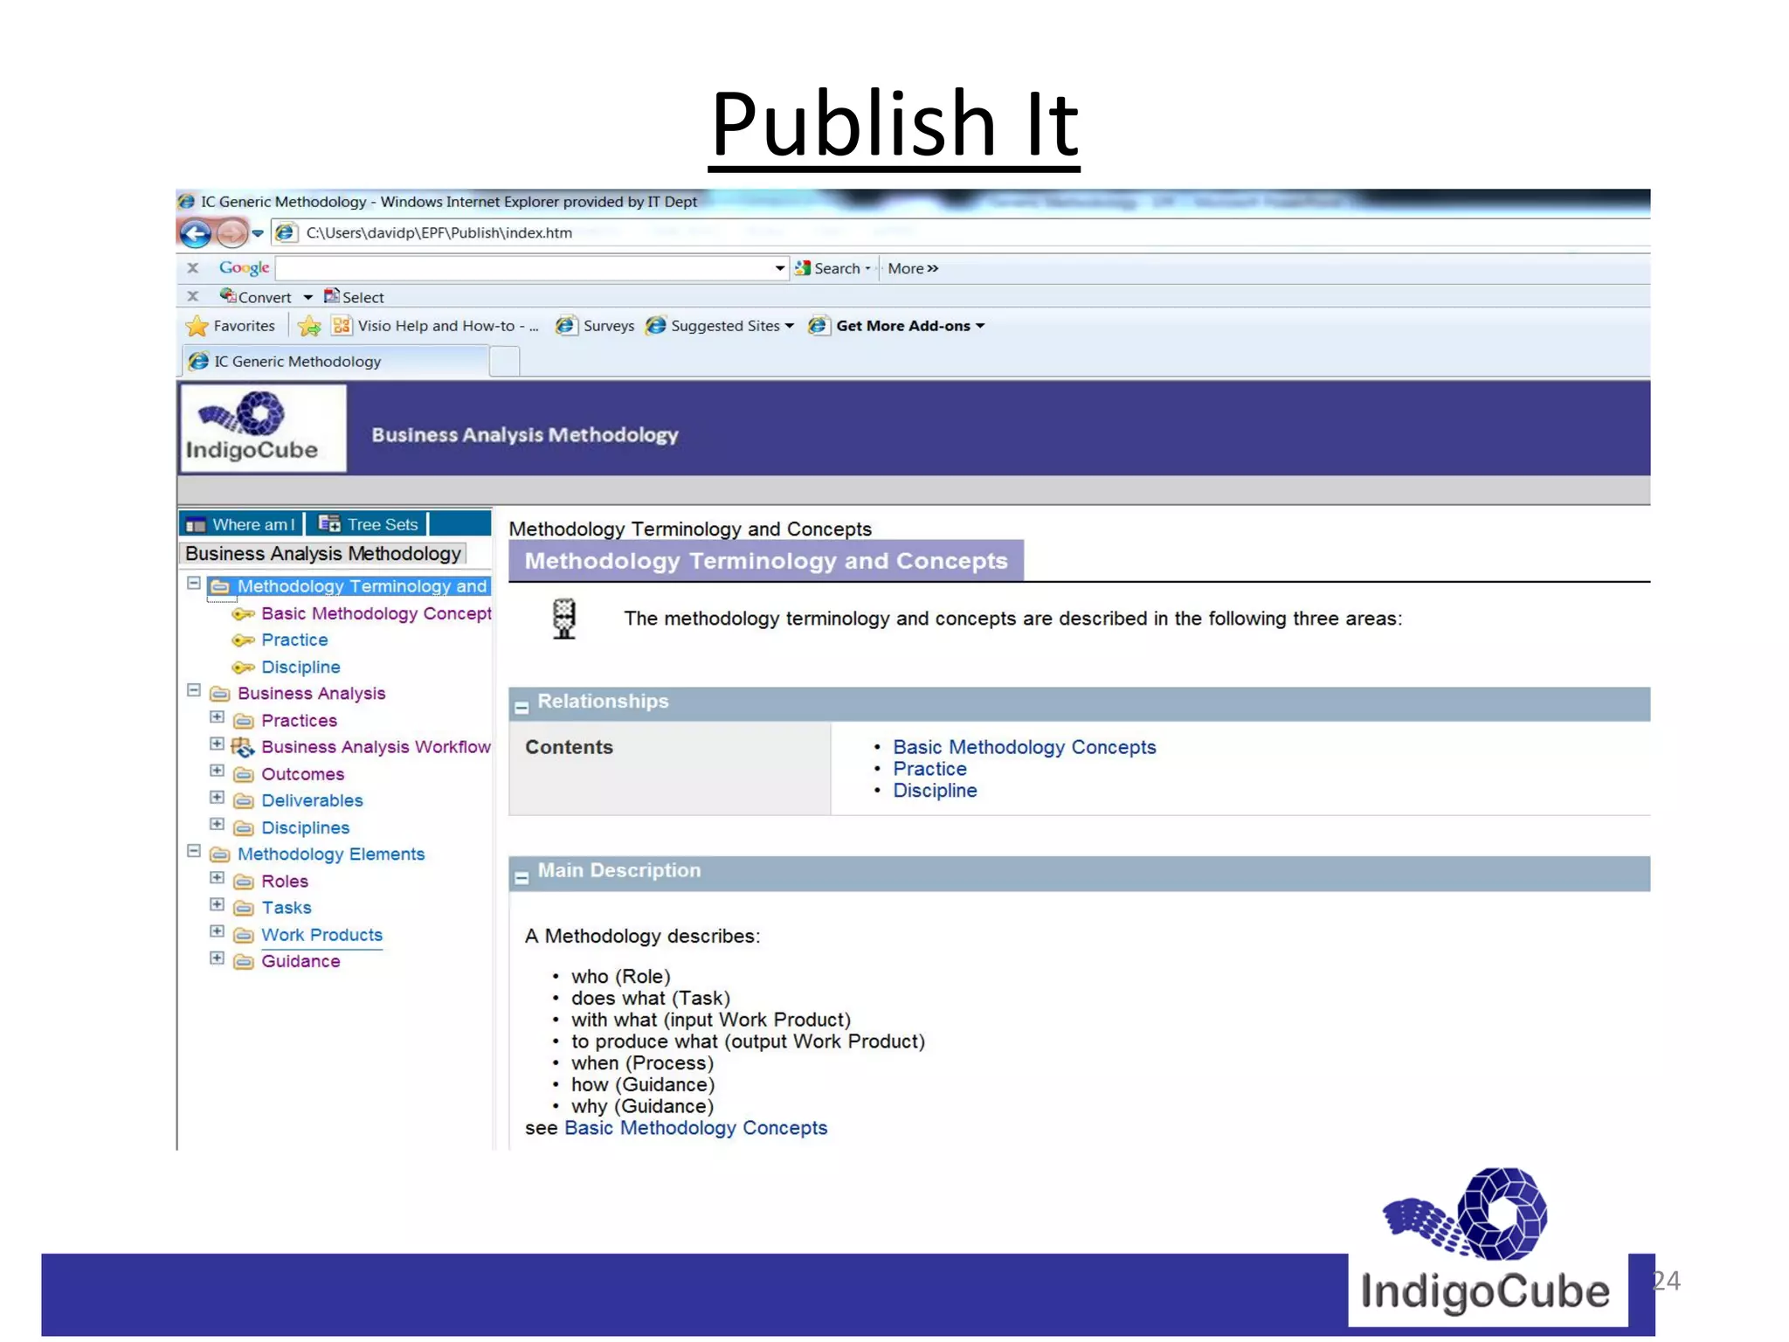The height and width of the screenshot is (1342, 1789).
Task: Click the Deliverables folder icon
Action: [244, 801]
